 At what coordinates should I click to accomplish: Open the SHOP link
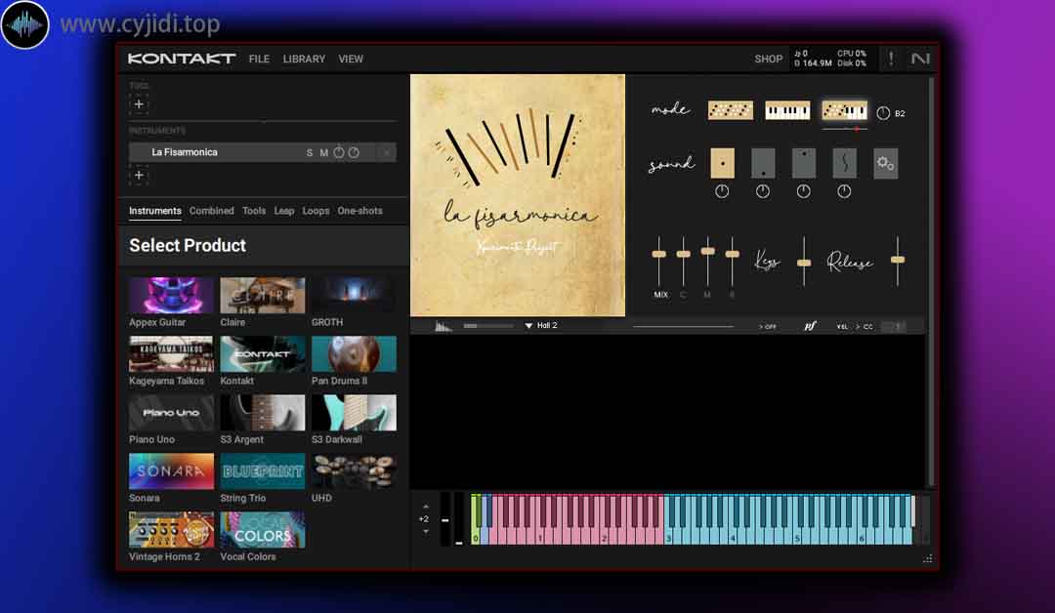point(769,60)
